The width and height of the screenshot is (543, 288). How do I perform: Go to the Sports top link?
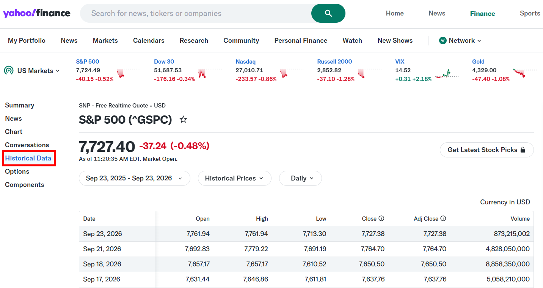click(x=530, y=13)
